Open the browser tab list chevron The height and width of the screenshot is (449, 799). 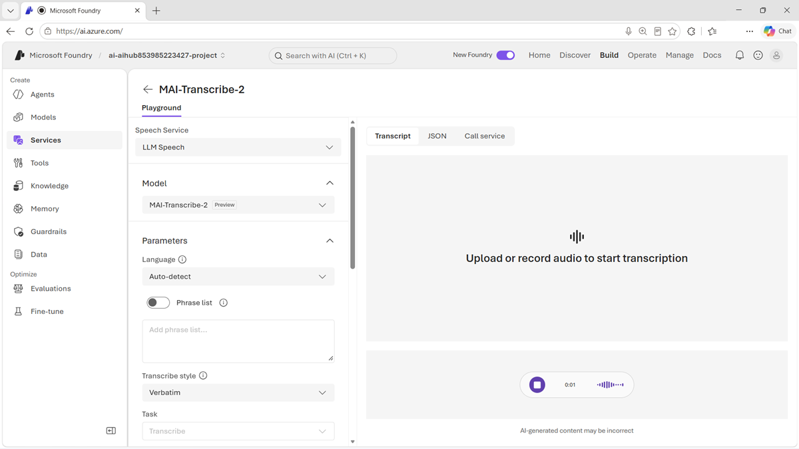pos(11,11)
